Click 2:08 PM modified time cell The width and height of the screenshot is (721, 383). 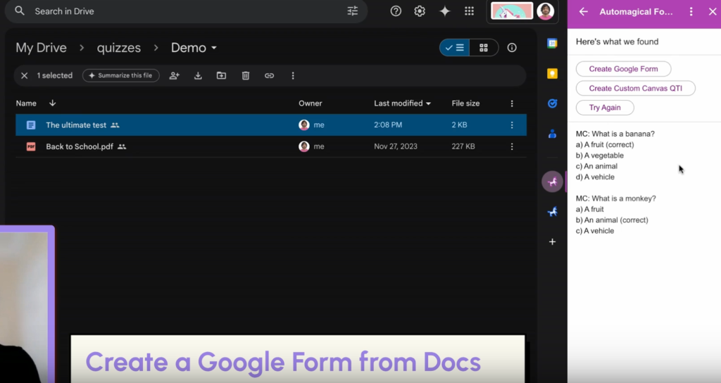point(388,125)
